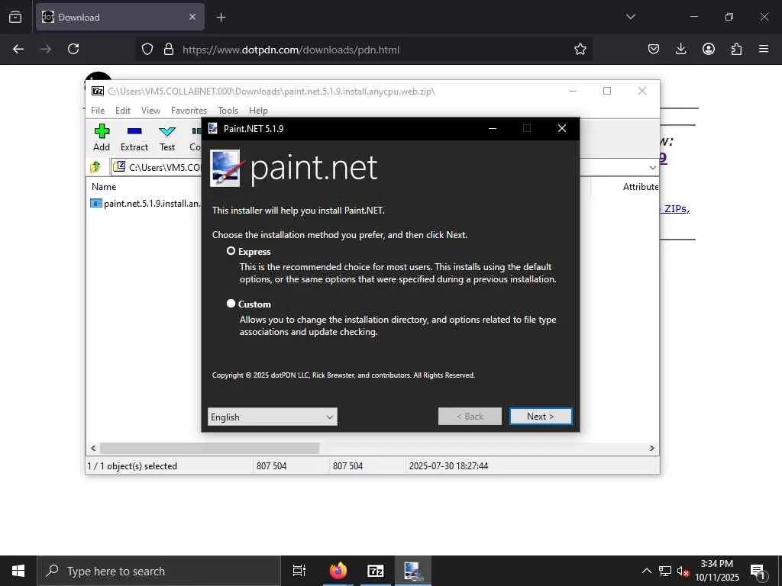The image size is (782, 586).
Task: Open the English language dropdown
Action: (273, 417)
